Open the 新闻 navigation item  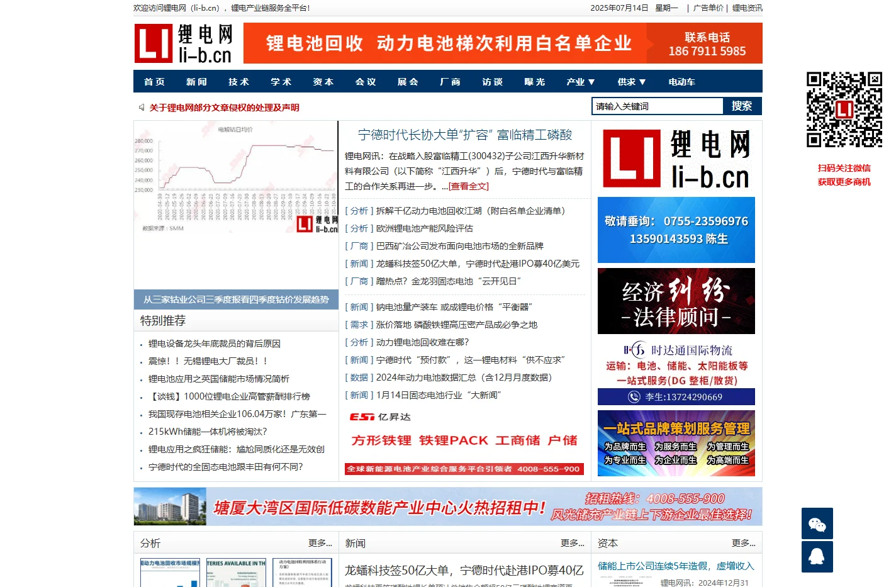pyautogui.click(x=196, y=82)
